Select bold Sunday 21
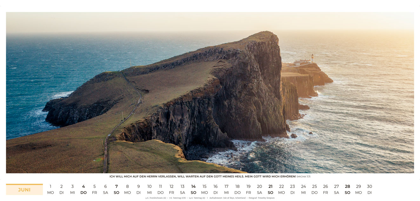Viewport: 420px width, 201px height. click(270, 187)
